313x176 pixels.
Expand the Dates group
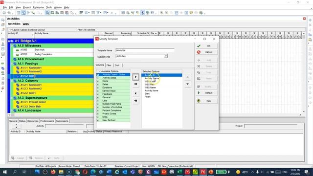(x=98, y=85)
